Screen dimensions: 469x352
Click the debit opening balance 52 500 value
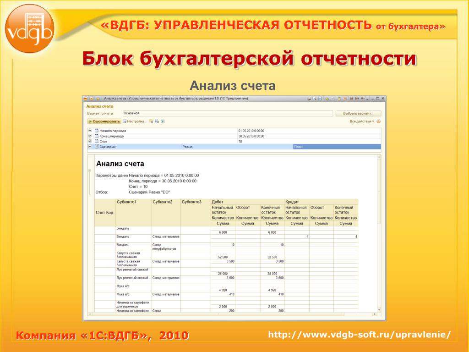coord(223,257)
